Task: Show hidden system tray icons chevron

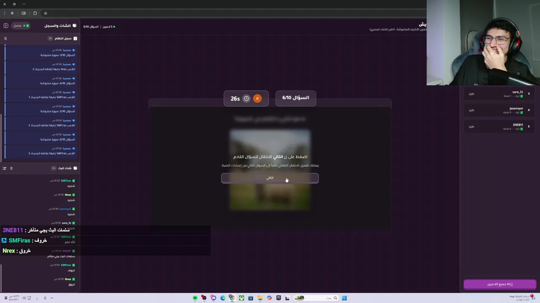Action: [x=52, y=298]
